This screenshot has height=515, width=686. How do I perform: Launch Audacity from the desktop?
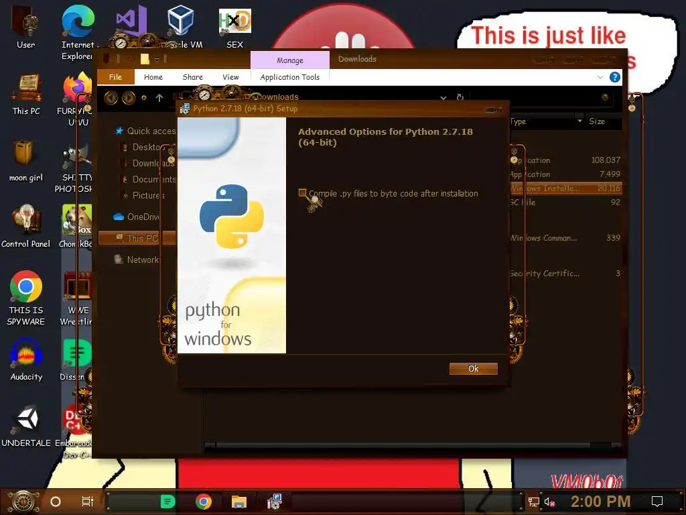pos(26,359)
